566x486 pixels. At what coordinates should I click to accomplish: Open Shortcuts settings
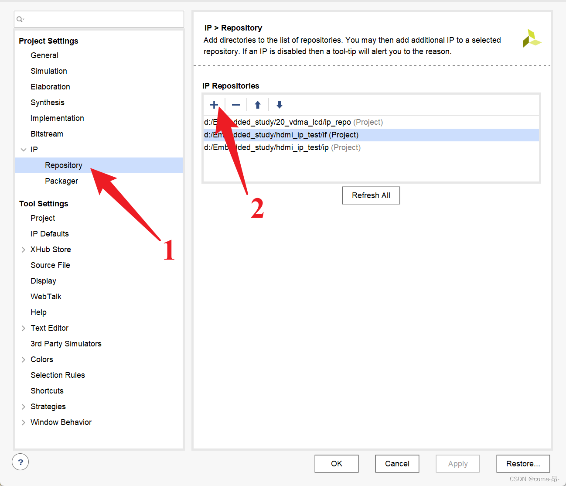(47, 391)
